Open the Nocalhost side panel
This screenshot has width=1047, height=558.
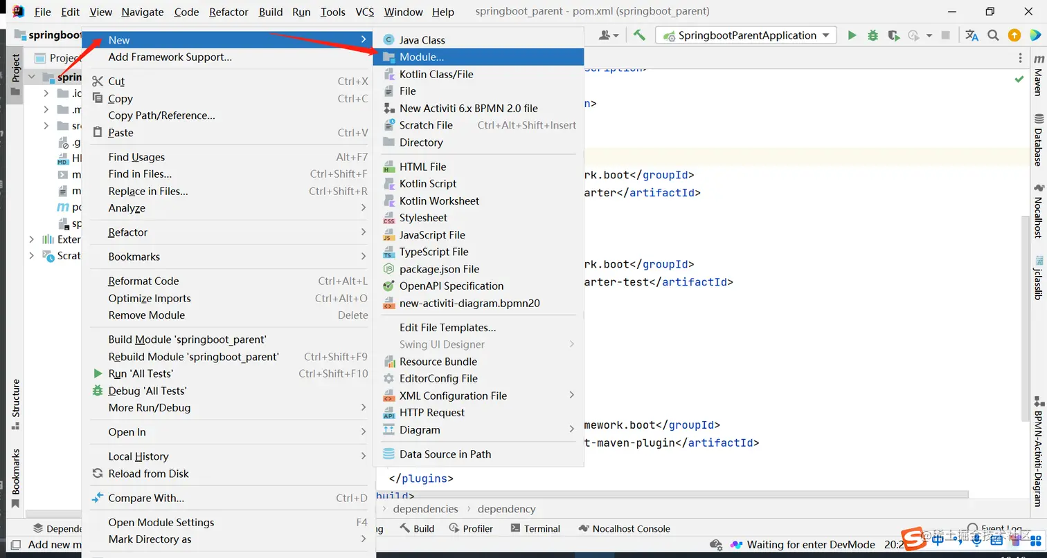click(1038, 212)
